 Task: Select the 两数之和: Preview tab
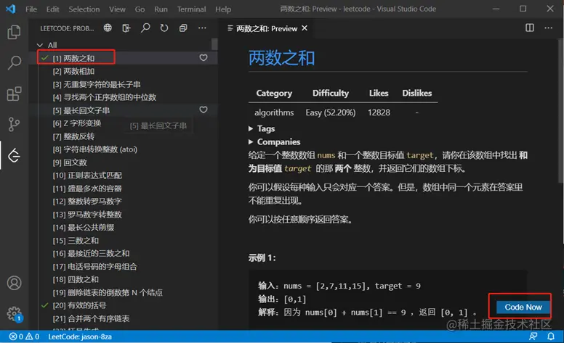[267, 28]
